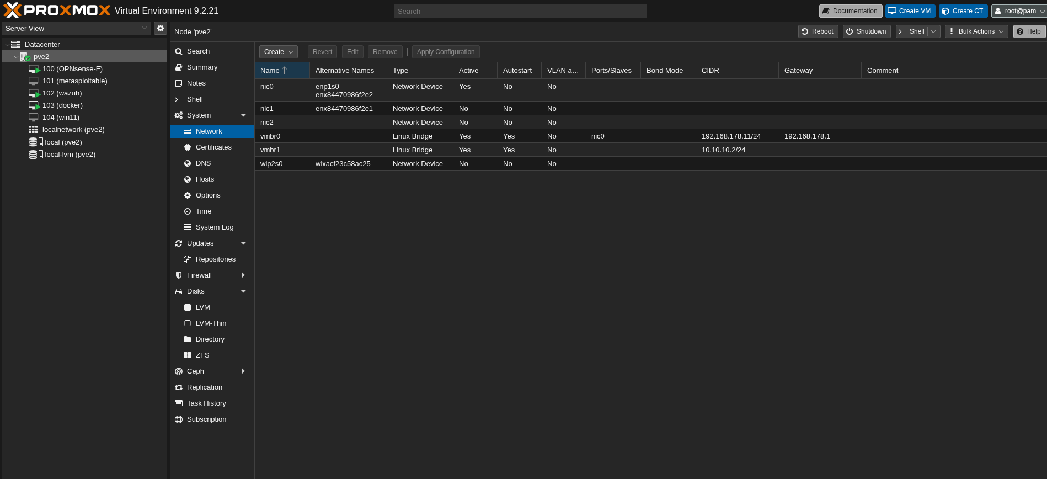Image resolution: width=1047 pixels, height=479 pixels.
Task: Click the localnetwork (pve2) grid icon
Action: [x=34, y=130]
